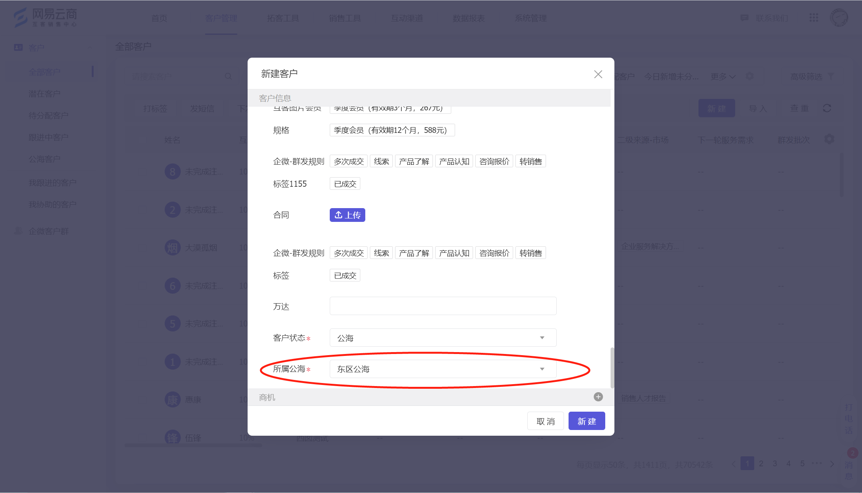Image resolution: width=862 pixels, height=493 pixels.
Task: Open the table column settings gear icon
Action: (829, 139)
